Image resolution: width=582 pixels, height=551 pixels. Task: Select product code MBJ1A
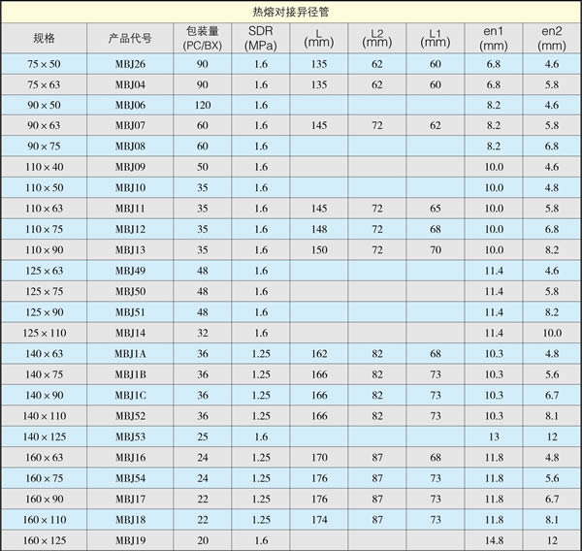pyautogui.click(x=131, y=353)
